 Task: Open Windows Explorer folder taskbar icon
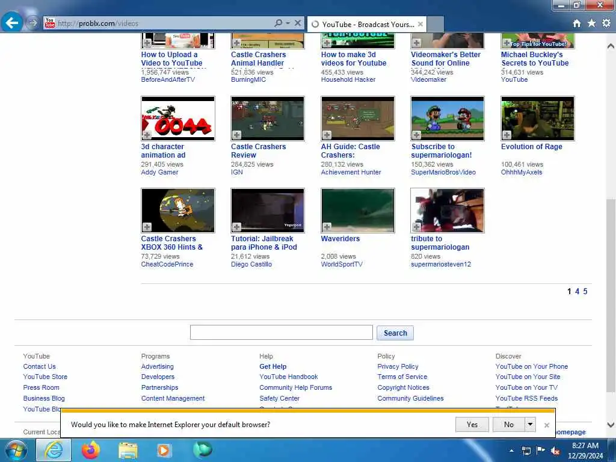coord(128,450)
